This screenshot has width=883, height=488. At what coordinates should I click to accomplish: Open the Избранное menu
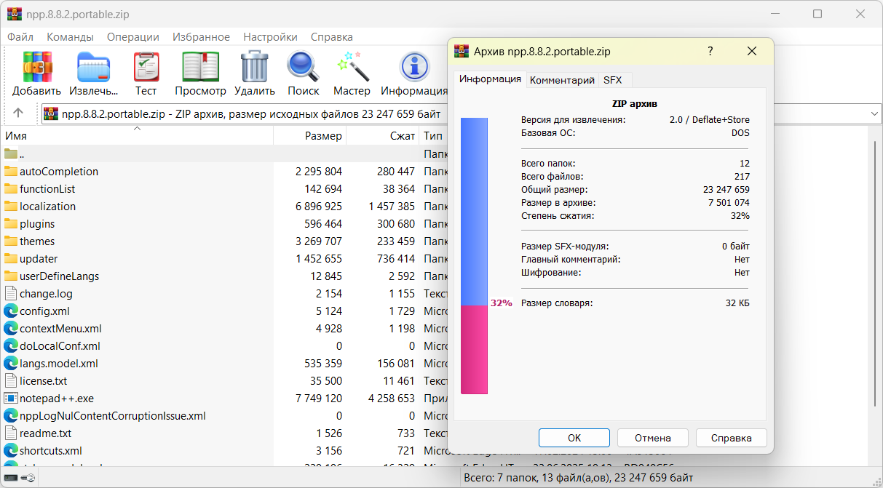201,37
